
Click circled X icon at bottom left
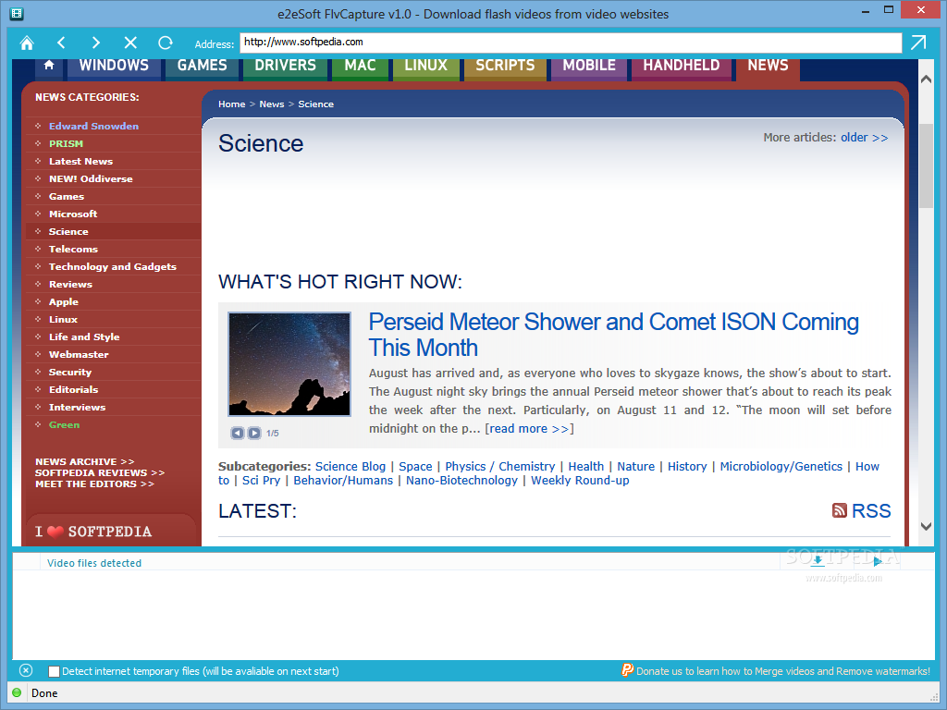25,670
